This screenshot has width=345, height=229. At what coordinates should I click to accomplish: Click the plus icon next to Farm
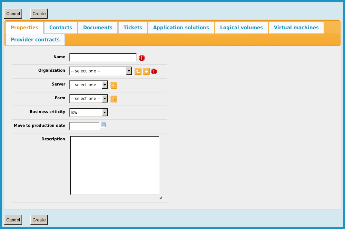coord(114,99)
